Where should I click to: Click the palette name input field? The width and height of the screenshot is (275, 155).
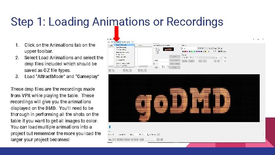(x=189, y=48)
